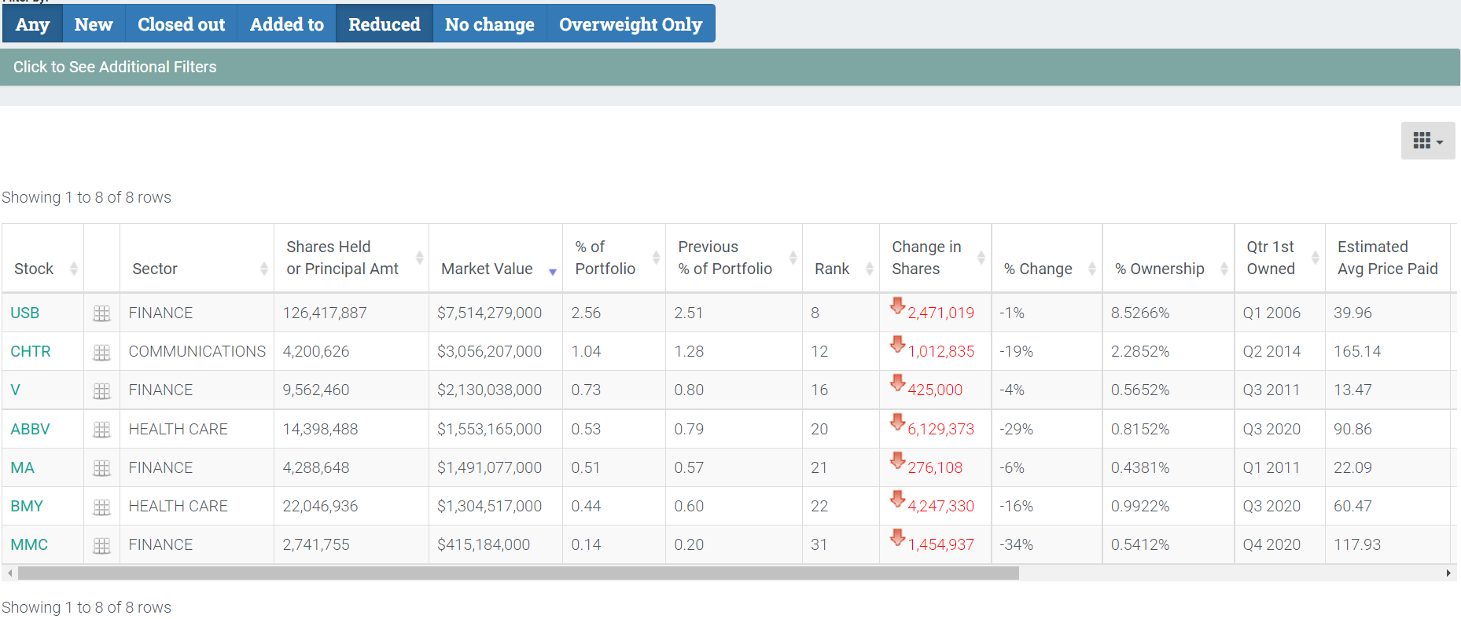Click the sort arrows on Stock column

74,269
